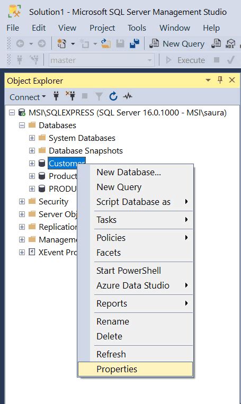This screenshot has width=241, height=404.
Task: Choose Delete from context menu
Action: pyautogui.click(x=135, y=336)
